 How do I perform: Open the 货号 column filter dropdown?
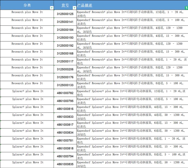(74, 8)
